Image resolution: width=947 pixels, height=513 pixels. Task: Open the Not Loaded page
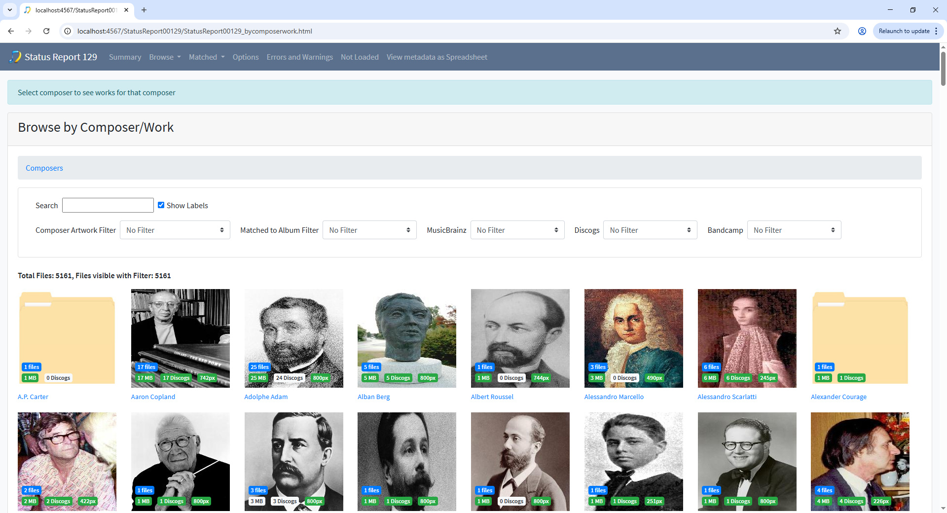pos(360,57)
